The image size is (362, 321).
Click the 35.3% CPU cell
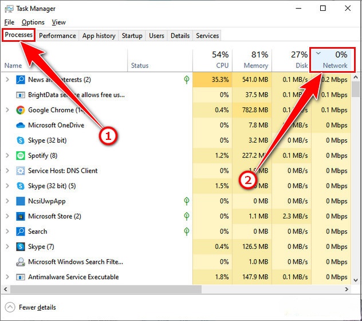coord(213,80)
